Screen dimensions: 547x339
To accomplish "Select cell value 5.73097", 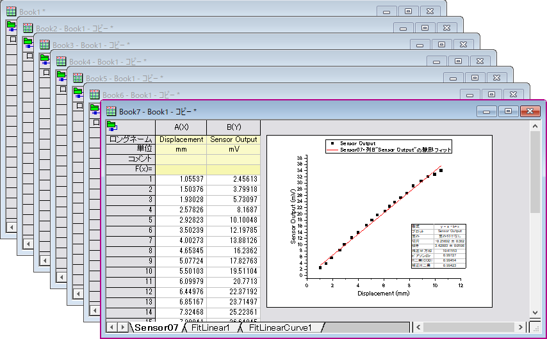I will tap(234, 200).
